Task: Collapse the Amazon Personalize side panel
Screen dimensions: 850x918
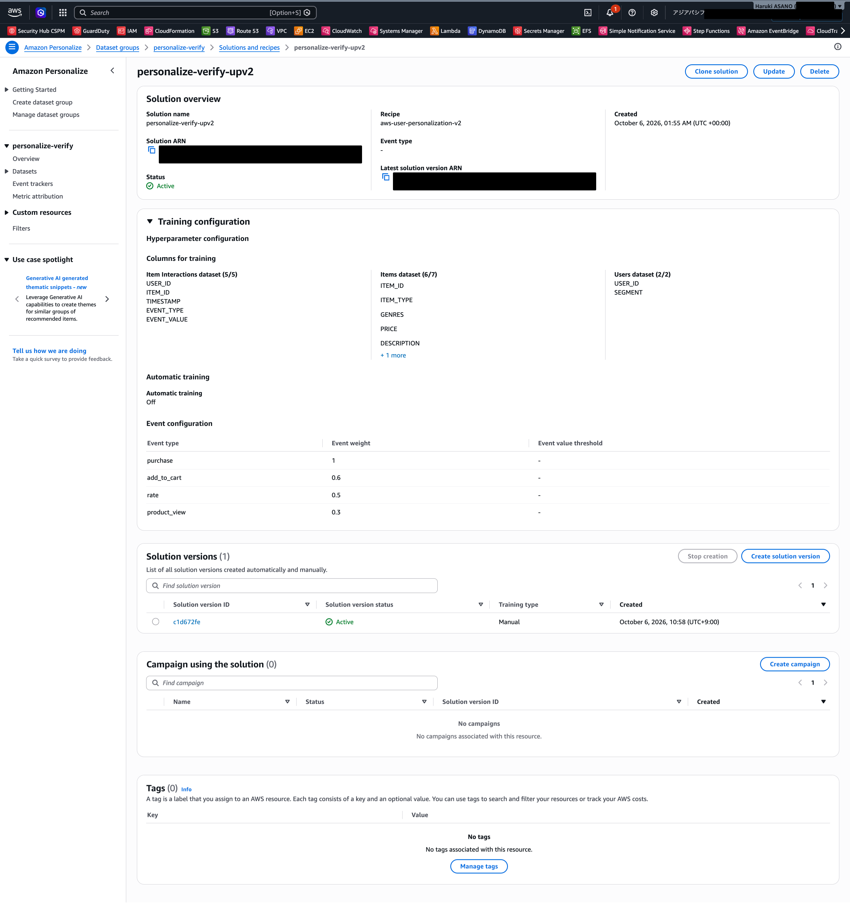Action: tap(112, 71)
